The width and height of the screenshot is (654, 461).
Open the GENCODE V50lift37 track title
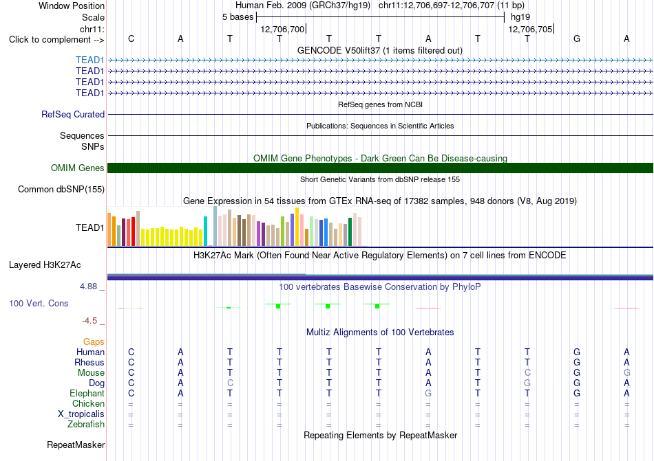(x=380, y=50)
